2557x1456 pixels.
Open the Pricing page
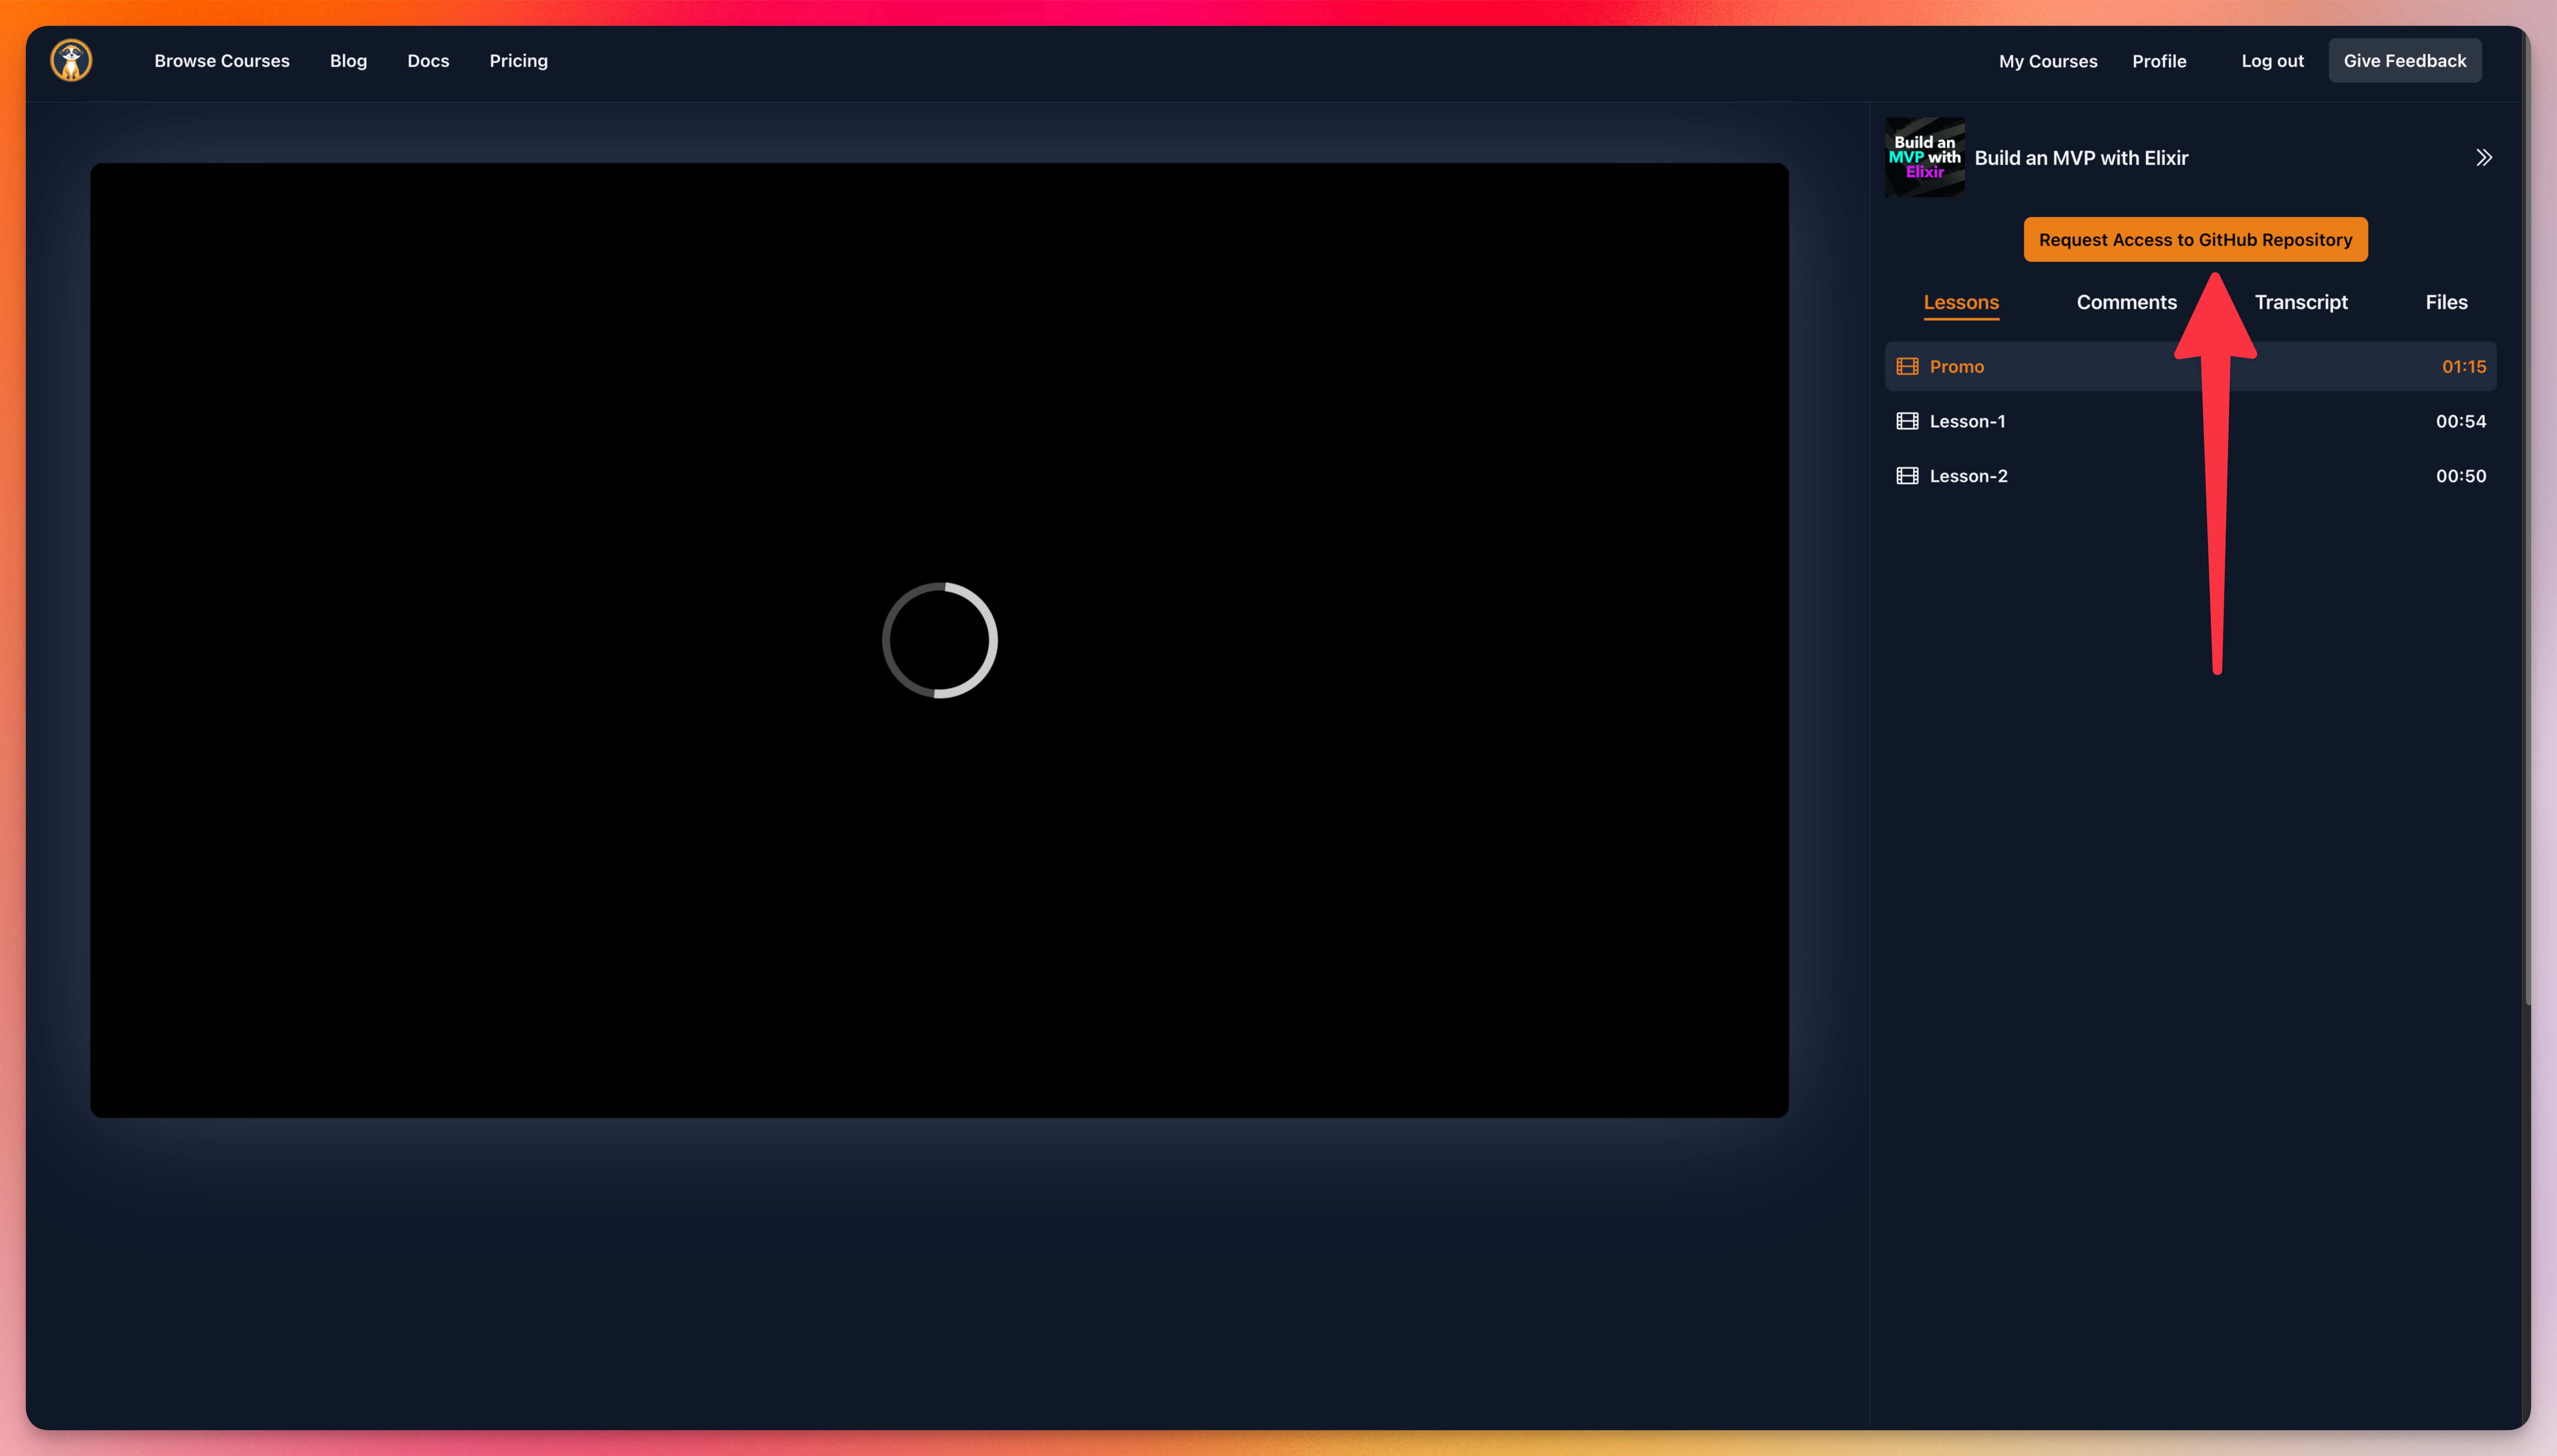(x=518, y=61)
